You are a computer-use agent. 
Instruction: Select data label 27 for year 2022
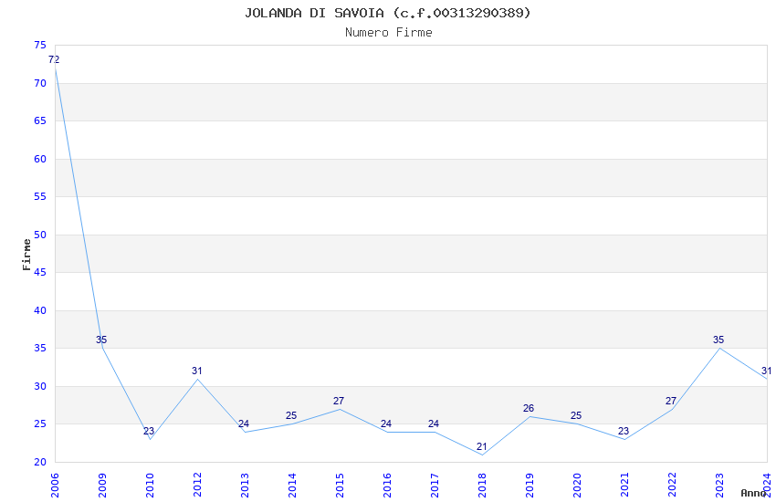[671, 401]
